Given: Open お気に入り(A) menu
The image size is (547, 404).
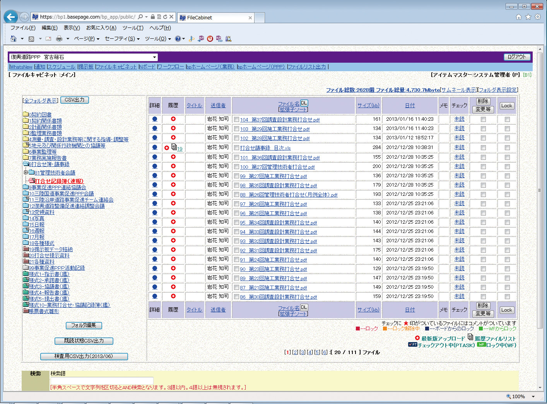Looking at the screenshot, I should click(x=101, y=28).
